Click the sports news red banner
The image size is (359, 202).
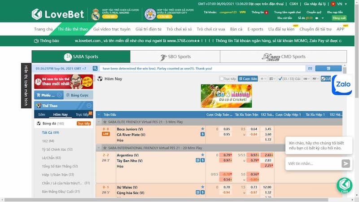[64, 82]
